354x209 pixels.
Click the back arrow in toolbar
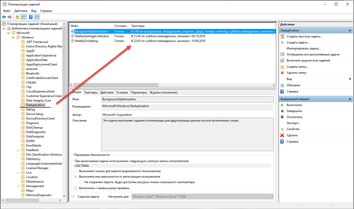(x=4, y=17)
